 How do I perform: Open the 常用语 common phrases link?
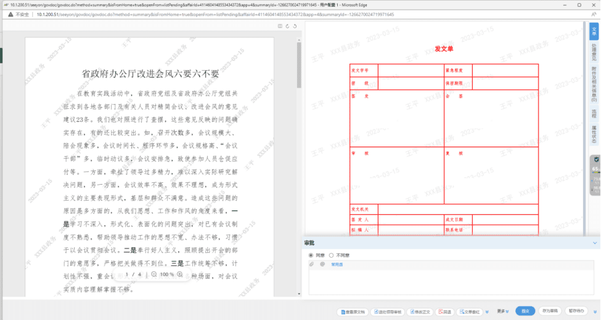pyautogui.click(x=337, y=265)
